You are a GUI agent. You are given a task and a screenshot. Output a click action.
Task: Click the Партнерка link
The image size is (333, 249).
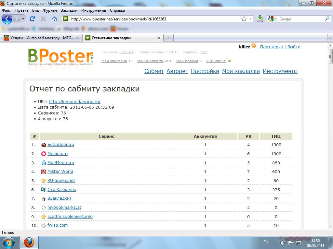click(272, 47)
